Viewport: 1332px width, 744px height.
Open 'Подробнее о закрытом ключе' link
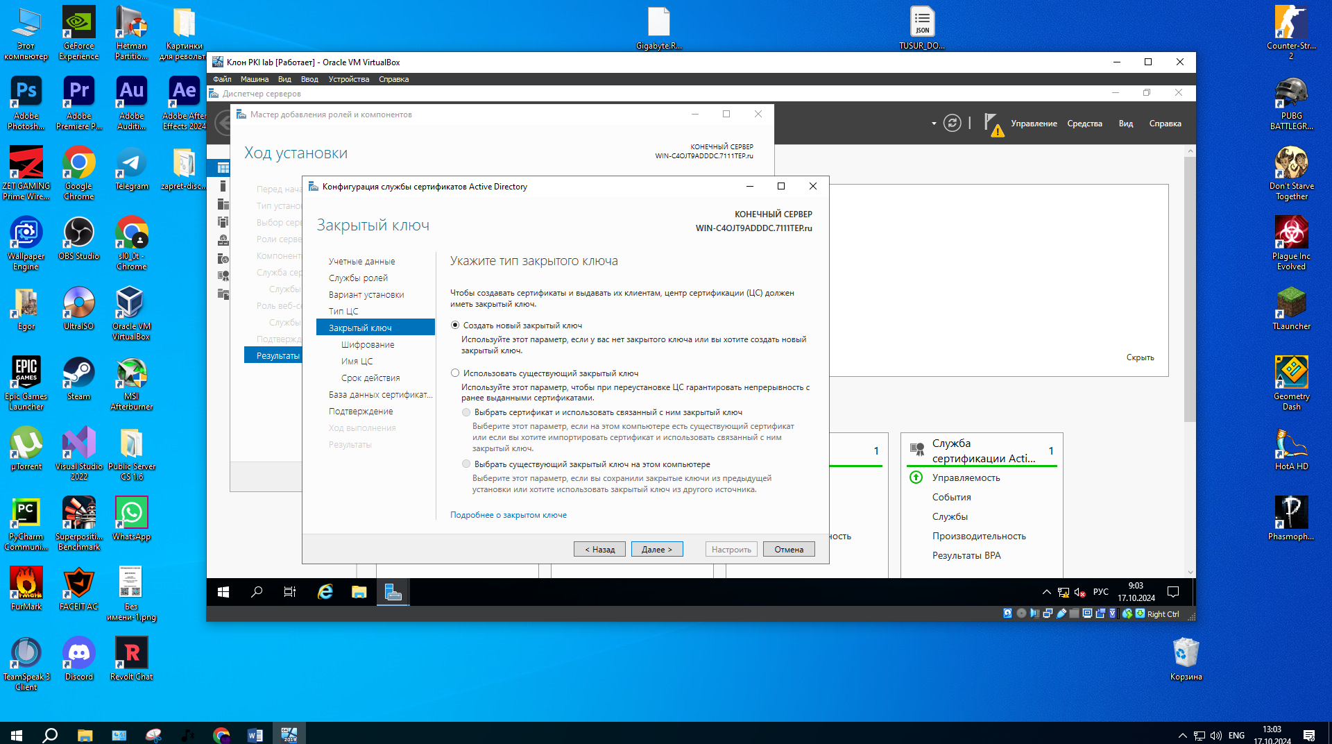508,514
